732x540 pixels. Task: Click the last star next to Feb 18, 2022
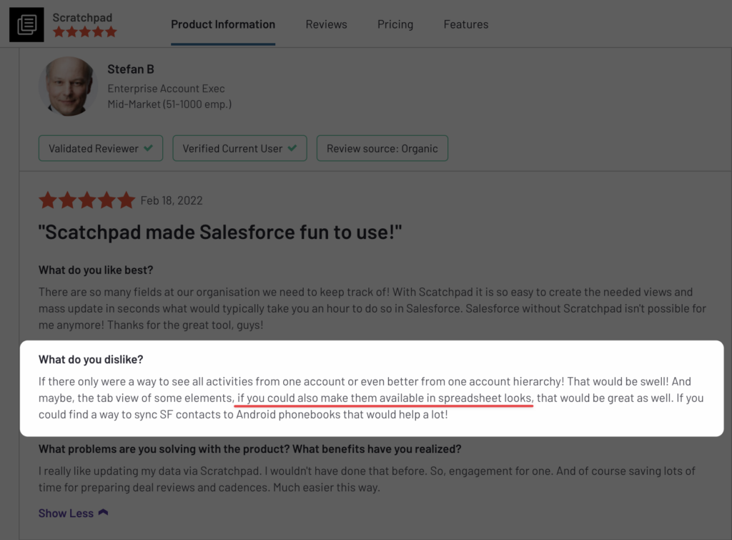(126, 200)
